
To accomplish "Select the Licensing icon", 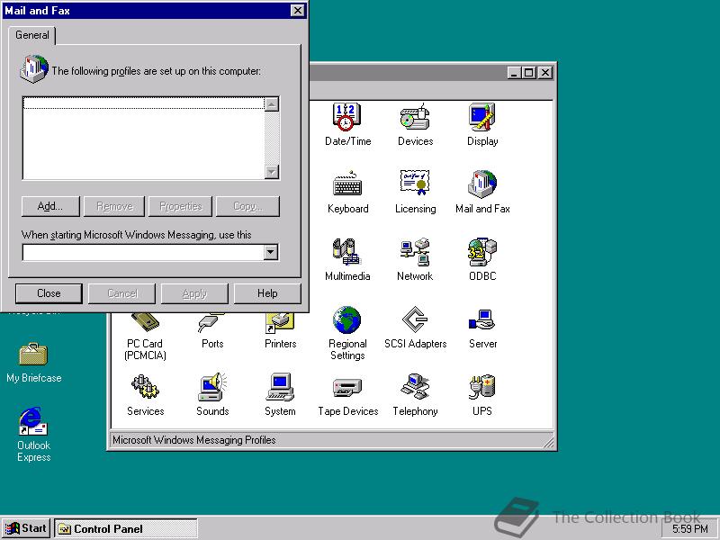I will tap(415, 192).
